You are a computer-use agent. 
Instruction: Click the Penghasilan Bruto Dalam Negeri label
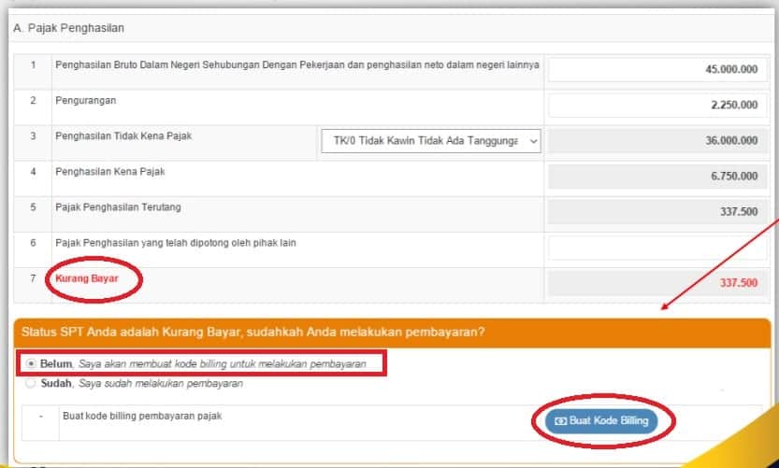tap(297, 65)
